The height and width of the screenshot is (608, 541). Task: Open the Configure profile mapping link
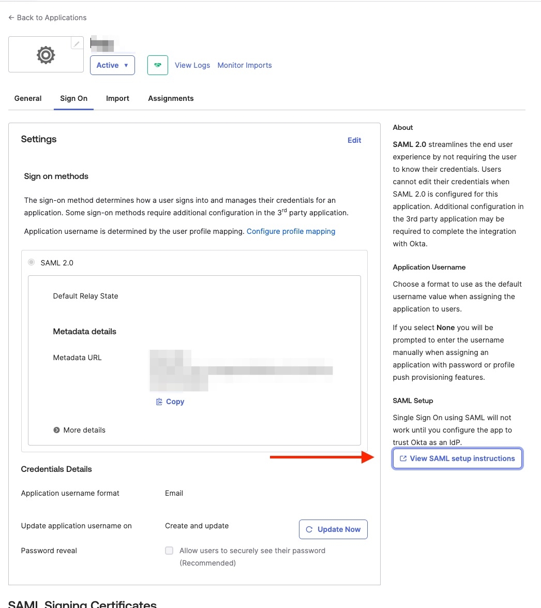291,231
